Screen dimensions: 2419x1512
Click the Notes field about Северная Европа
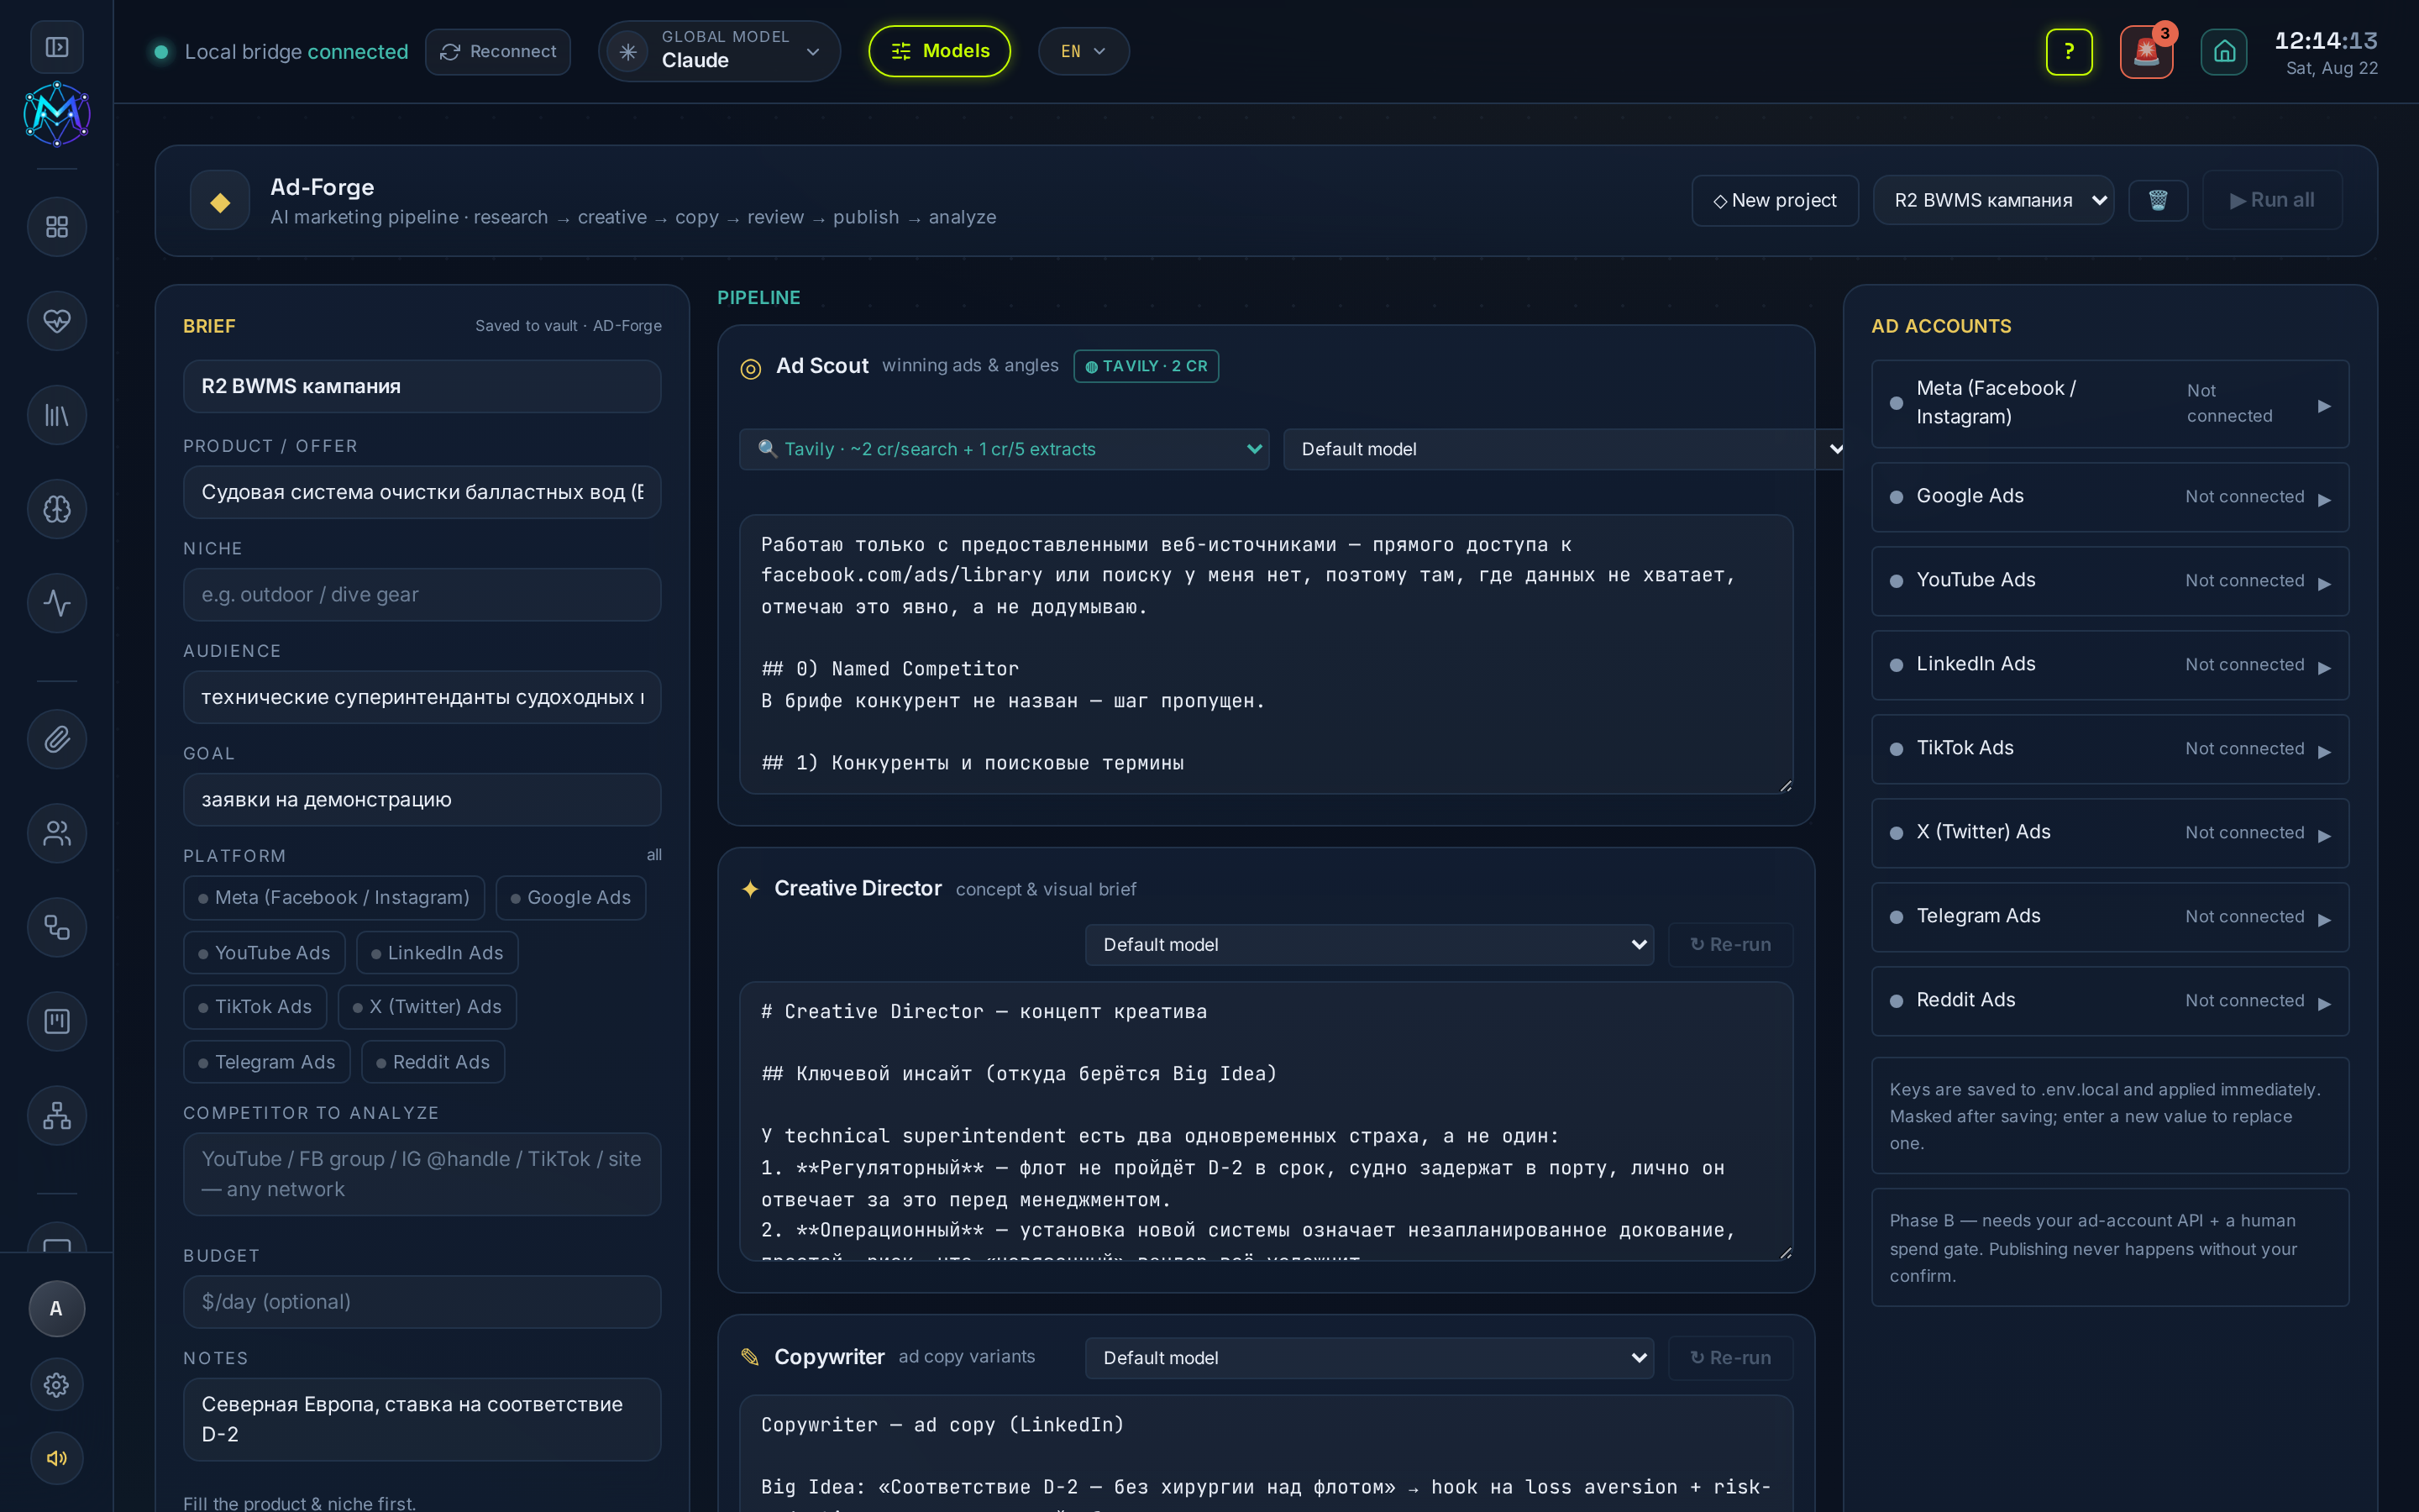coord(422,1419)
